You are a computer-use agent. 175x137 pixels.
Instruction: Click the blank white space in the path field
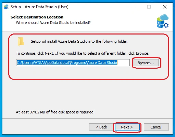[123, 63]
